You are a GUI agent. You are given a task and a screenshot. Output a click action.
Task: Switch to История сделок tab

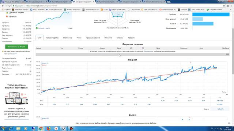tap(52, 38)
